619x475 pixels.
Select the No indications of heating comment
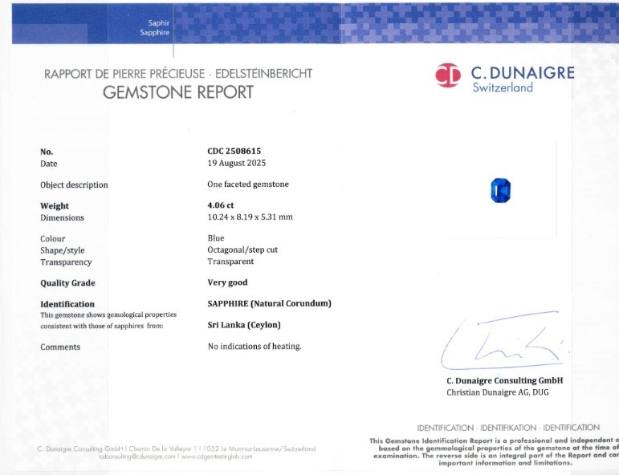click(255, 347)
